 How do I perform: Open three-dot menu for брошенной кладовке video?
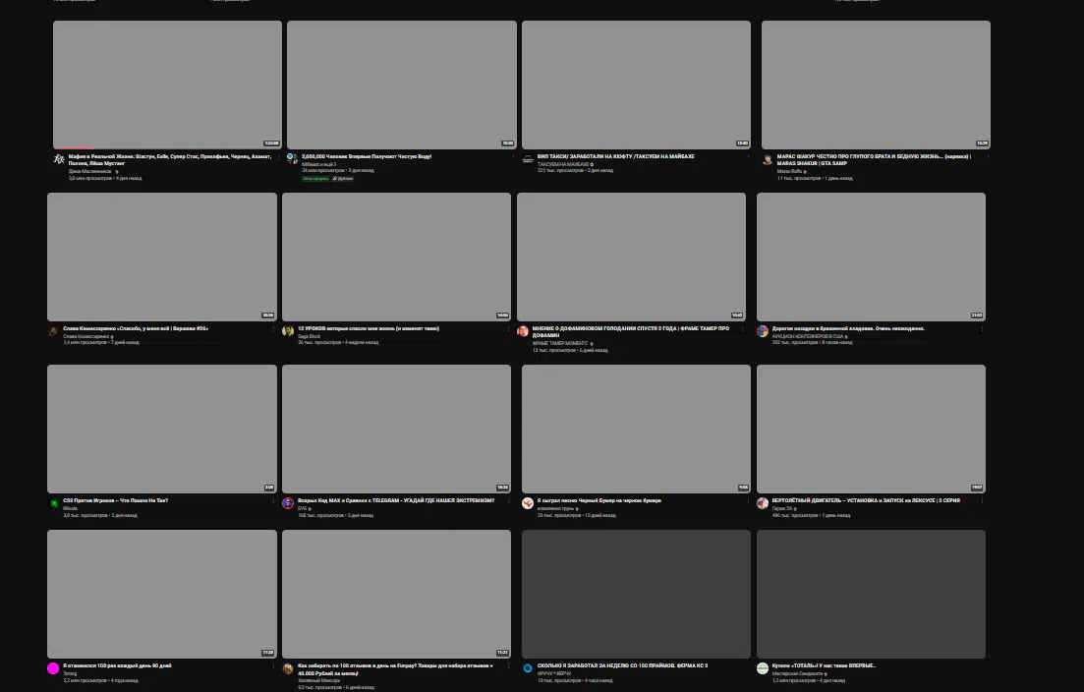(x=983, y=329)
